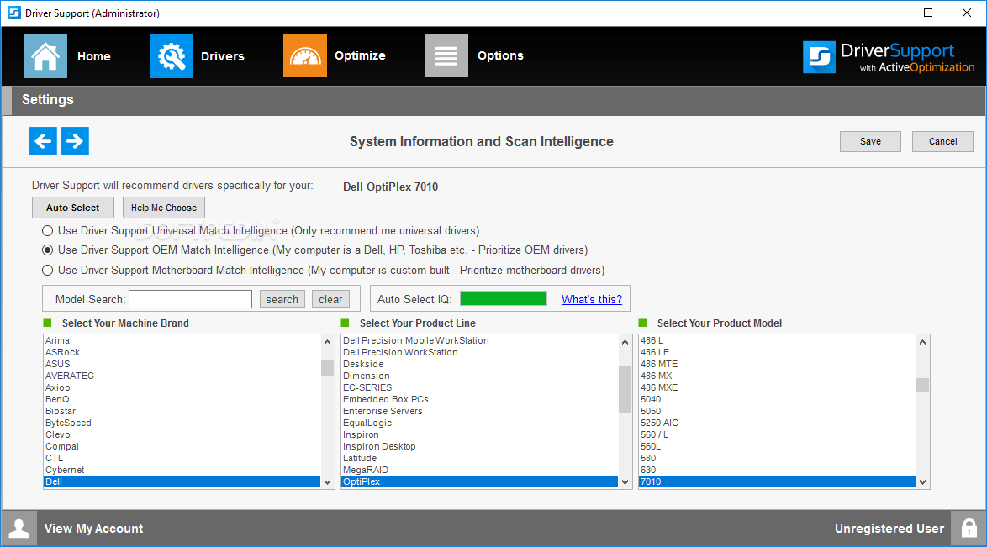Select Dimension product line
This screenshot has width=987, height=547.
(480, 376)
